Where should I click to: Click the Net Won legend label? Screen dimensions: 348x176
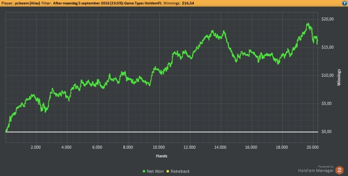(x=155, y=171)
